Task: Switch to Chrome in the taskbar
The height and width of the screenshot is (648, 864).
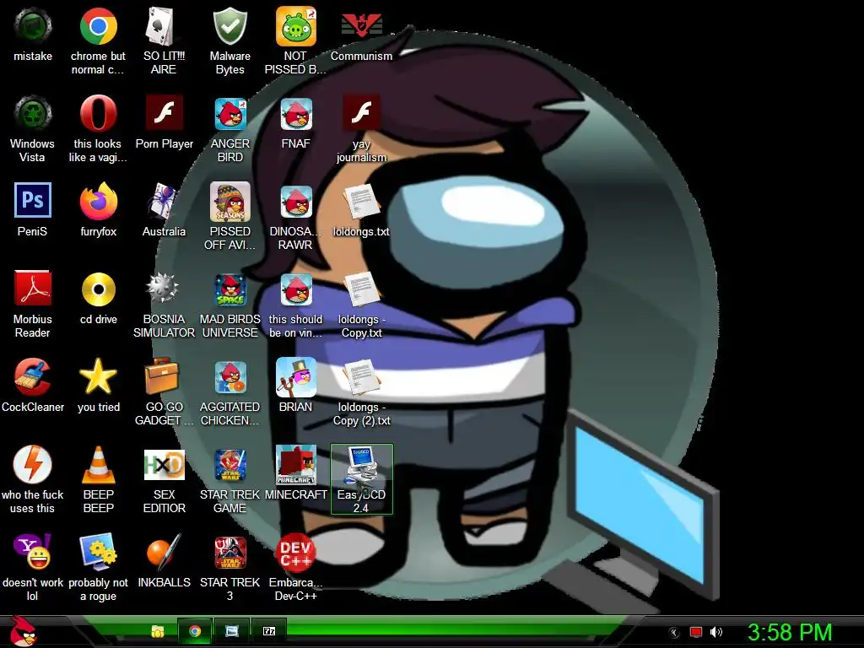Action: (x=195, y=631)
